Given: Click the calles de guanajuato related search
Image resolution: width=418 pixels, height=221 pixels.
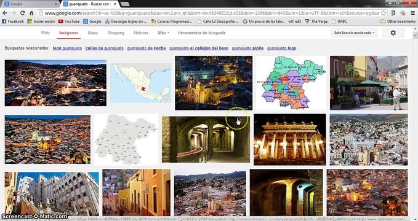Looking at the screenshot, I should click(105, 48).
